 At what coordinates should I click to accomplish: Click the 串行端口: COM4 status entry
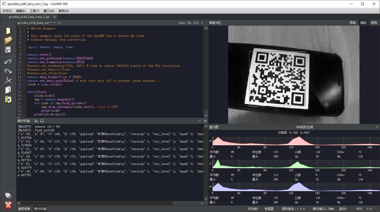pyautogui.click(x=323, y=209)
